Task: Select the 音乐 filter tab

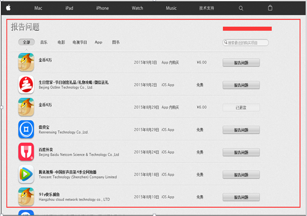Action: coord(44,42)
